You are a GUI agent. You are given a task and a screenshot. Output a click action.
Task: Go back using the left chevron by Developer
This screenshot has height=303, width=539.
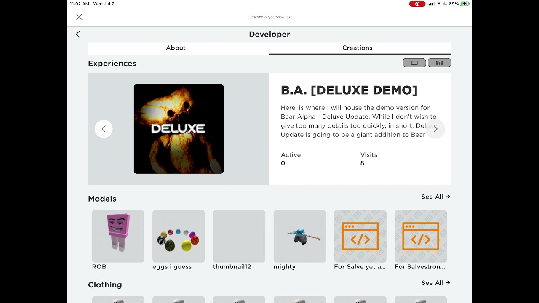click(x=78, y=34)
